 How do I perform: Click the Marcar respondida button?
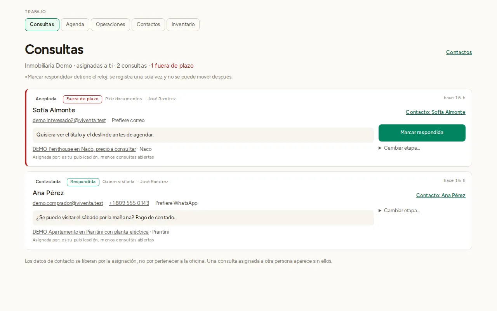(x=422, y=133)
